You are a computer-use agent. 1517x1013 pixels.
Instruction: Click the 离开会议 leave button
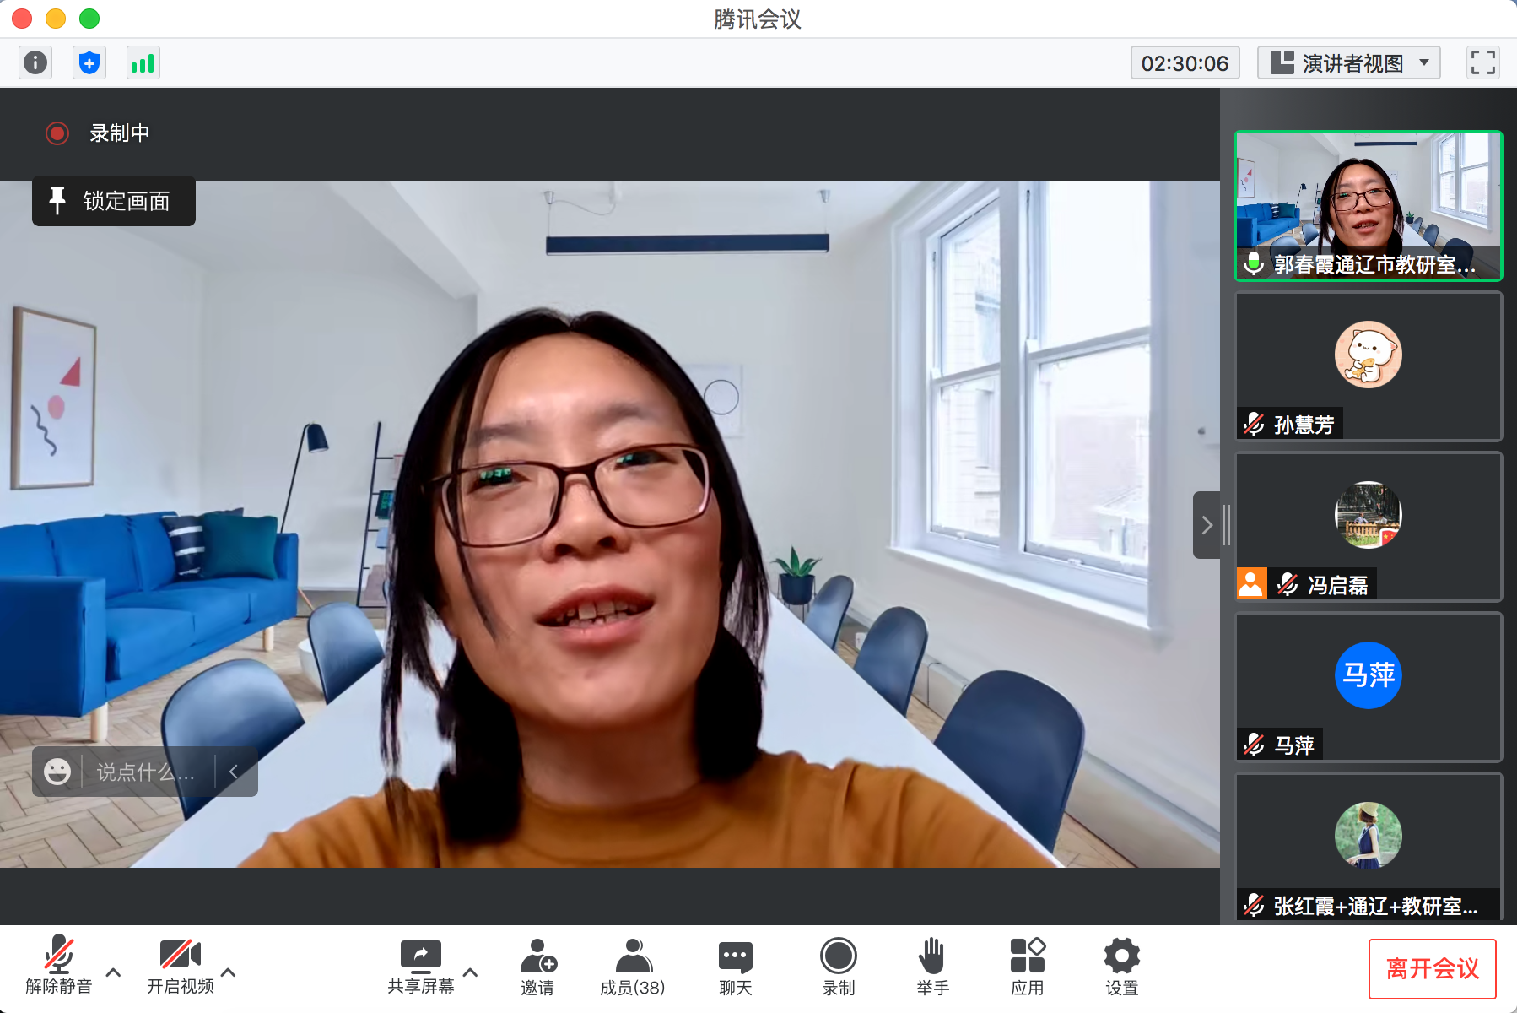click(1432, 968)
